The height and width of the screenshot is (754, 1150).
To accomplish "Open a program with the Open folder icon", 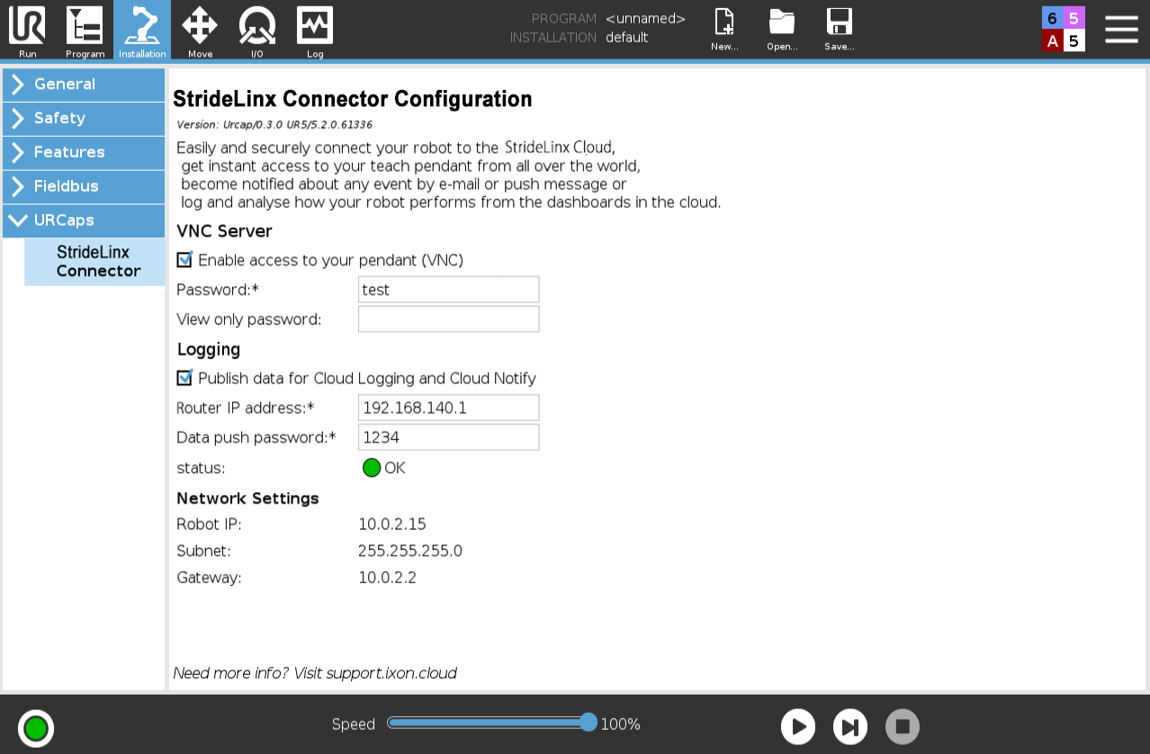I will [x=782, y=31].
